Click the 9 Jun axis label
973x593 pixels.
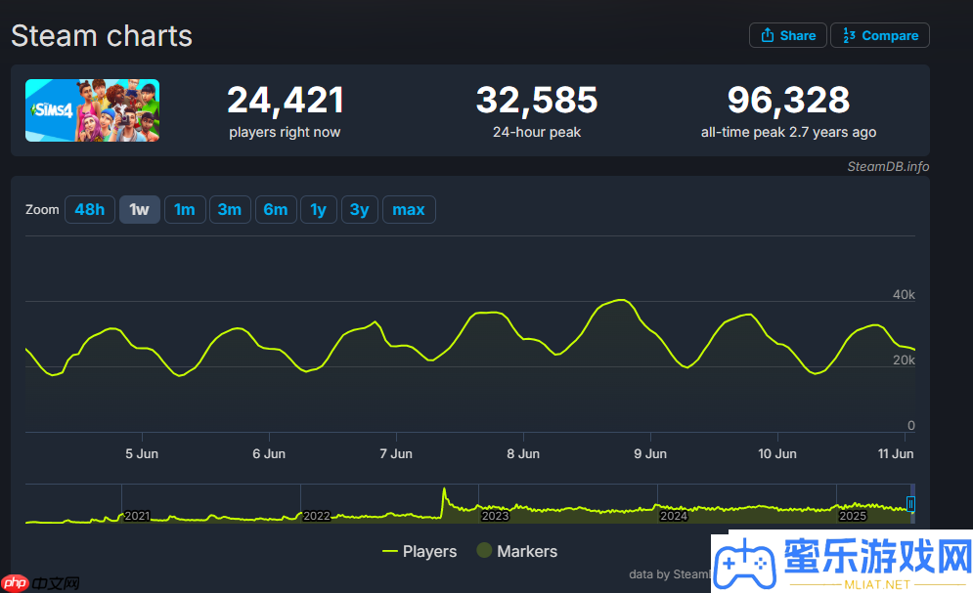click(x=650, y=453)
